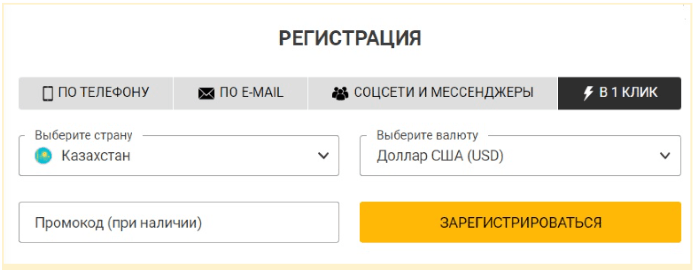Expand the country dropdown chevron
This screenshot has width=695, height=270.
coord(324,156)
